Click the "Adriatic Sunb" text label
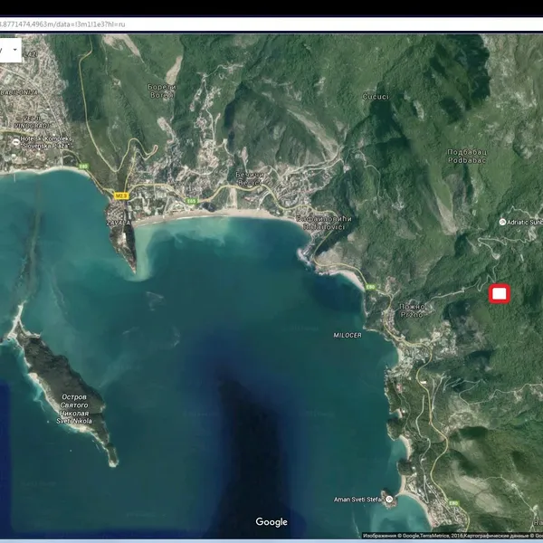 [x=525, y=223]
